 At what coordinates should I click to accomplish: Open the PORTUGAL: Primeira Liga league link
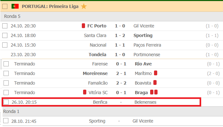(50, 6)
